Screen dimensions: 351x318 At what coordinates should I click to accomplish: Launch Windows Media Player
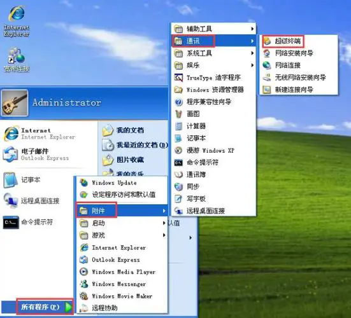point(122,272)
